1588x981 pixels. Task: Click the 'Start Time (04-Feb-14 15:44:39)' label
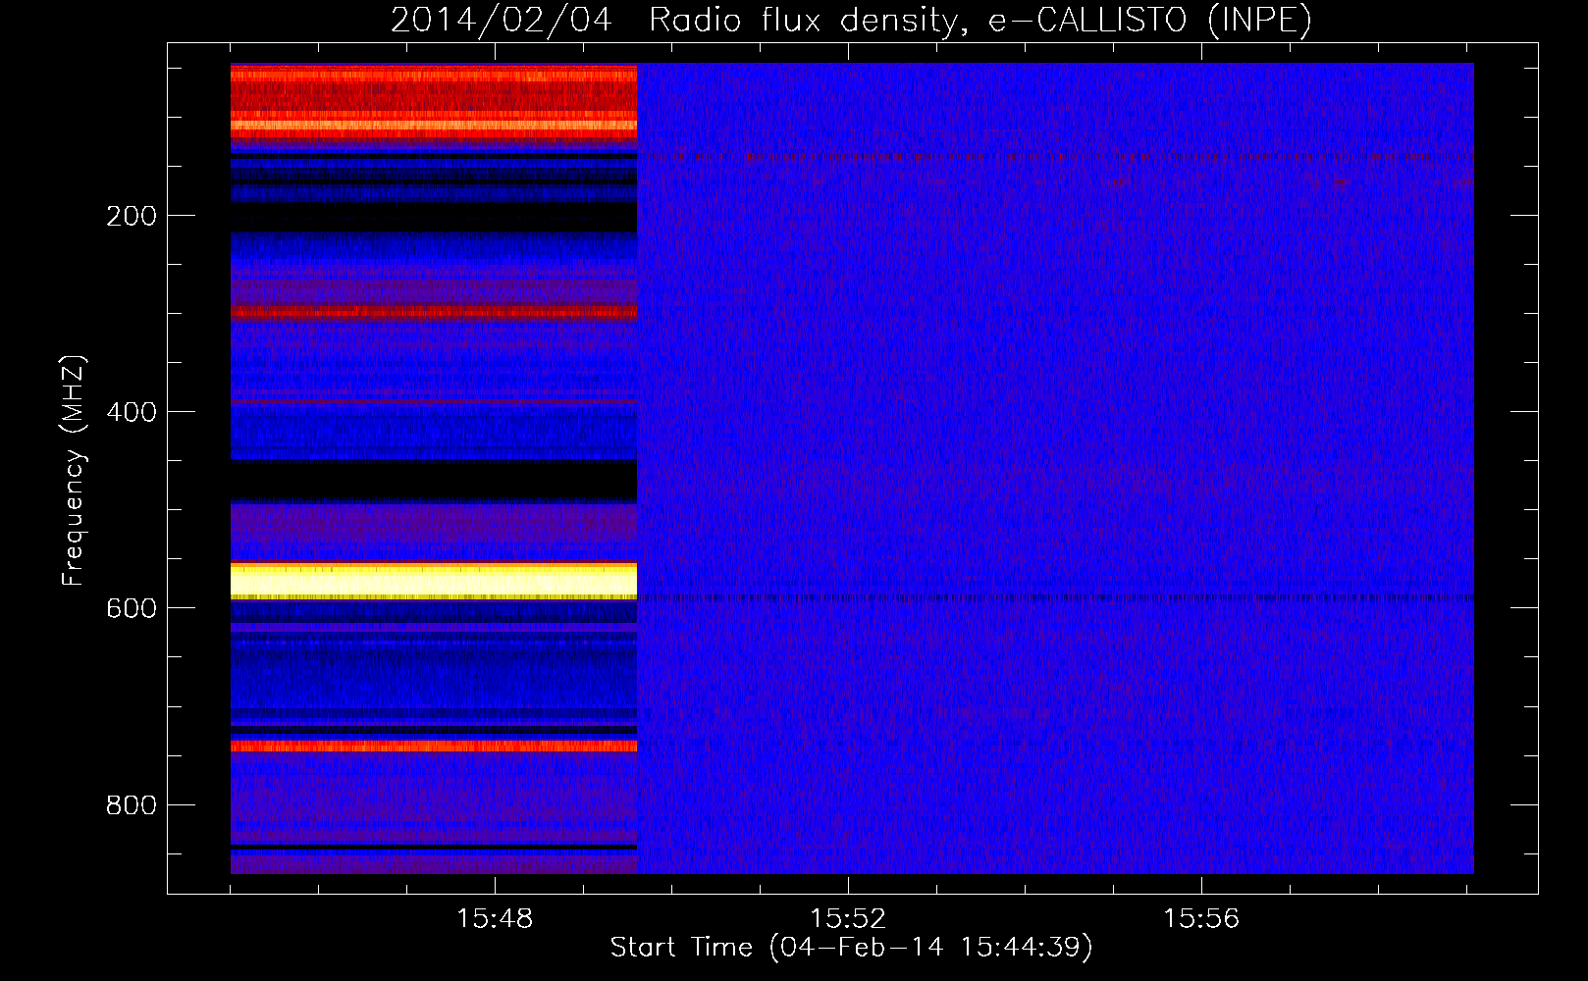851,948
